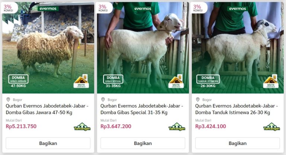Click Tantangan badge on Tanduk Istimewa card

[271, 127]
